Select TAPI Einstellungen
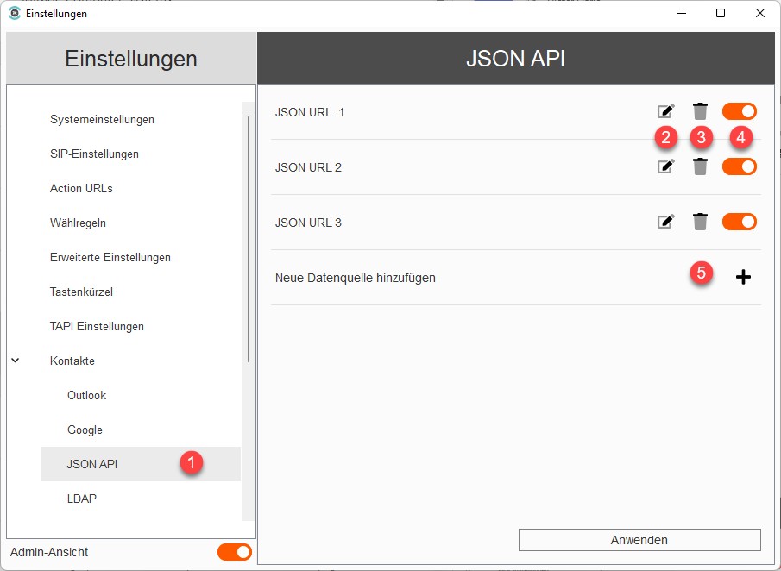 click(97, 327)
